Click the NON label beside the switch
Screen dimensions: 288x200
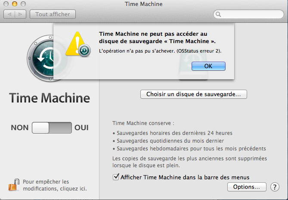pos(20,128)
